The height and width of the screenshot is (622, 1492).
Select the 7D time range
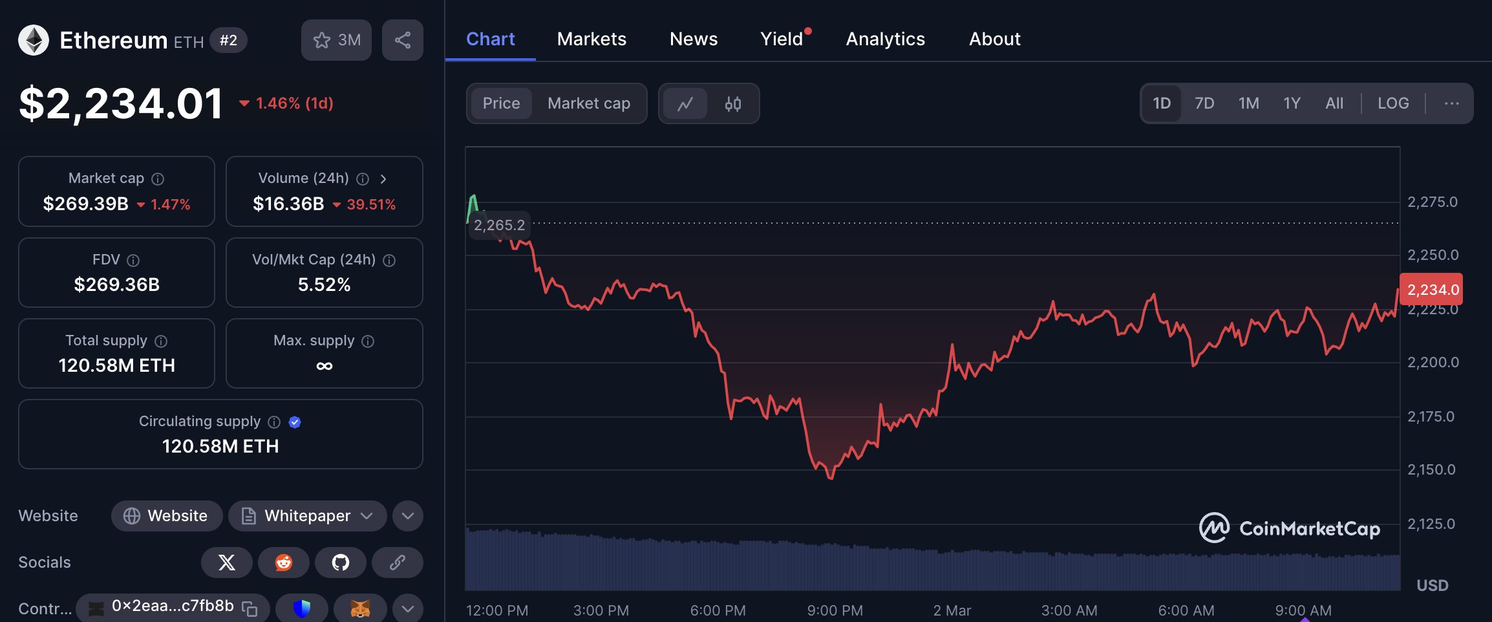1204,103
